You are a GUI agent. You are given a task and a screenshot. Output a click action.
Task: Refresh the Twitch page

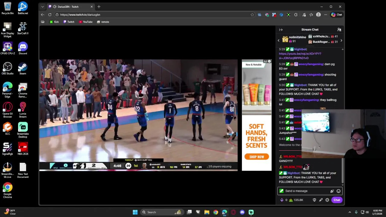pyautogui.click(x=50, y=14)
